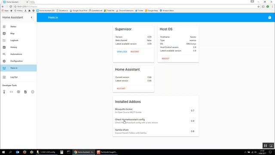Open the Services developer tool remote icon
The image size is (275, 155).
point(4,92)
